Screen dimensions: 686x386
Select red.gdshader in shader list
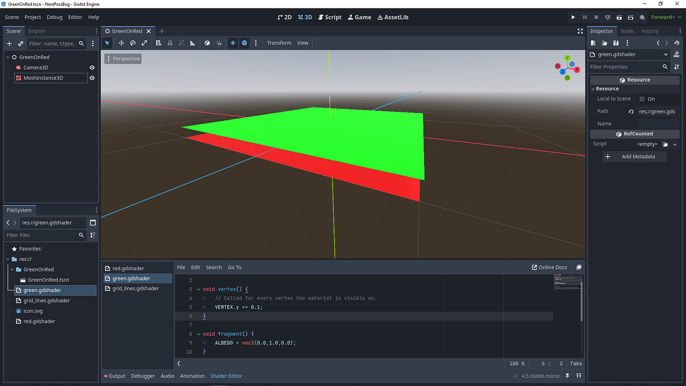point(138,269)
